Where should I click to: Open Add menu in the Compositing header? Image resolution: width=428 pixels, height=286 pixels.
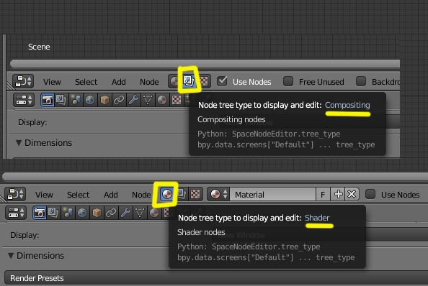click(x=118, y=82)
